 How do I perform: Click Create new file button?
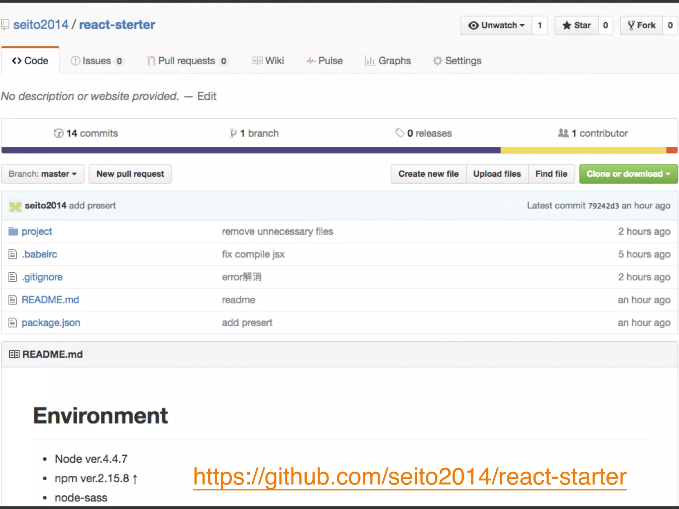click(428, 174)
